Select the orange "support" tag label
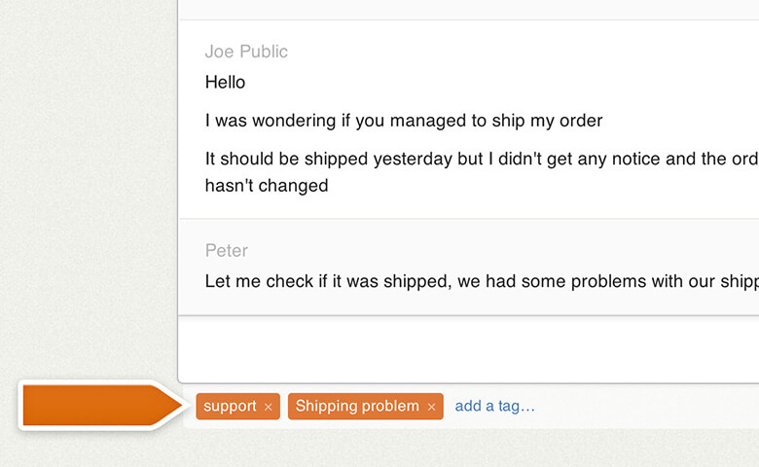This screenshot has height=467, width=759. pos(230,406)
